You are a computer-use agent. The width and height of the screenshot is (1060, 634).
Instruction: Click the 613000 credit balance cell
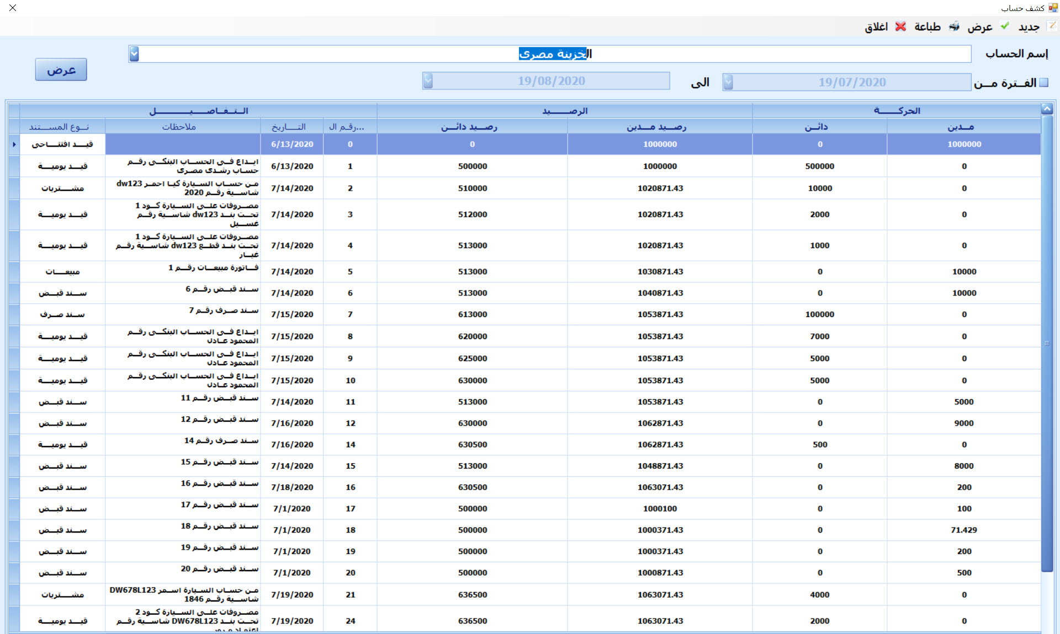coord(472,314)
